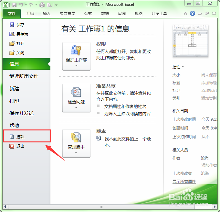
Task: Switch to the 审阅 tab
Action: tap(122, 14)
